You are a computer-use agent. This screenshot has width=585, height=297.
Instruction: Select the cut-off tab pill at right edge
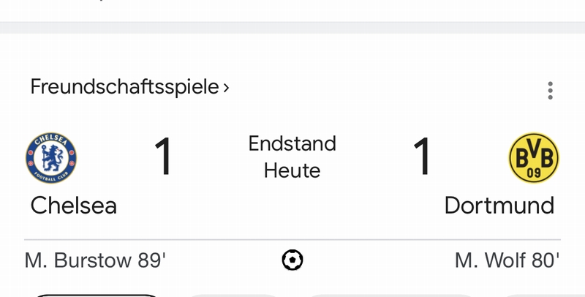click(543, 296)
